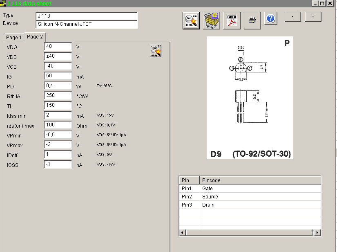Click the 'VDS: 15V' condition text
This screenshot has width=337, height=252.
[x=105, y=115]
